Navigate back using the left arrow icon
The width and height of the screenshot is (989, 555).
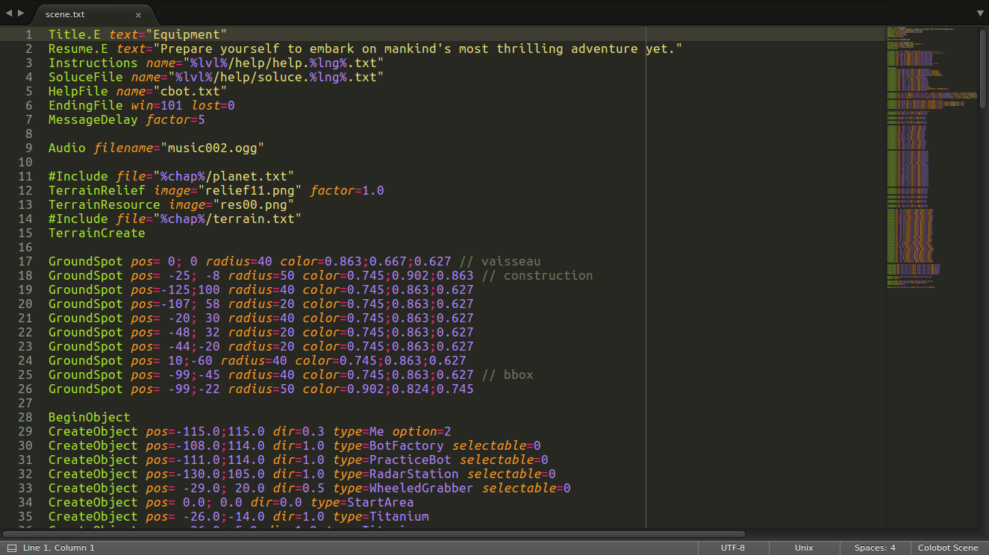pos(8,13)
